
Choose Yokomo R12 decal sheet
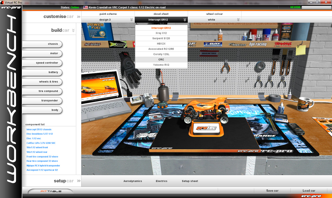tap(161, 65)
